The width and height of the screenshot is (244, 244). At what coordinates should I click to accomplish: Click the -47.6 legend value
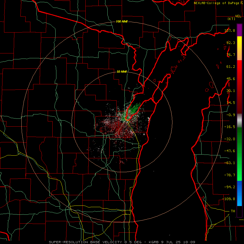pyautogui.click(x=230, y=151)
